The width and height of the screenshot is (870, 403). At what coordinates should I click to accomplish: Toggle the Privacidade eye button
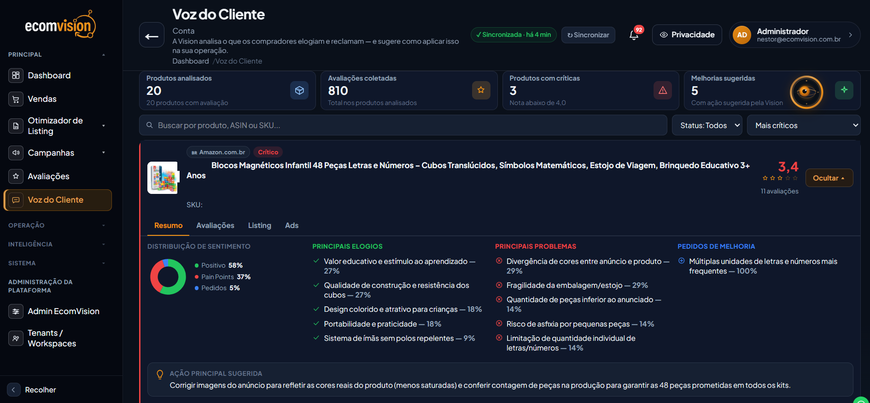(x=687, y=35)
